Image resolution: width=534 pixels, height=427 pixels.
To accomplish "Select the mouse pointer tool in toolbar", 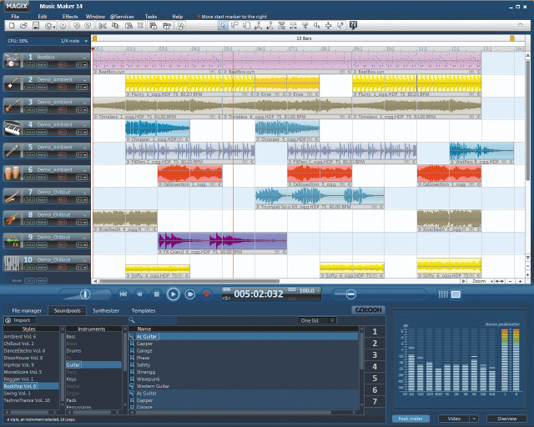I will (224, 26).
